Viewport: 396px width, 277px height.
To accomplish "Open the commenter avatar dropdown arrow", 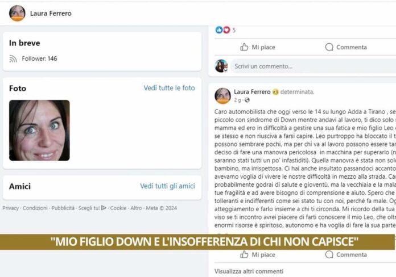I will (x=225, y=70).
